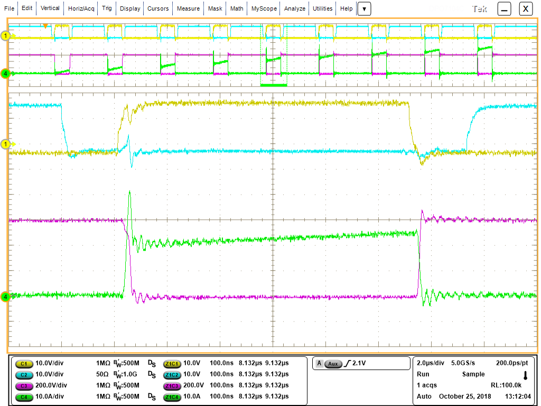The width and height of the screenshot is (541, 406).
Task: Click the Ds deskew icon beside C1
Action: click(x=152, y=364)
